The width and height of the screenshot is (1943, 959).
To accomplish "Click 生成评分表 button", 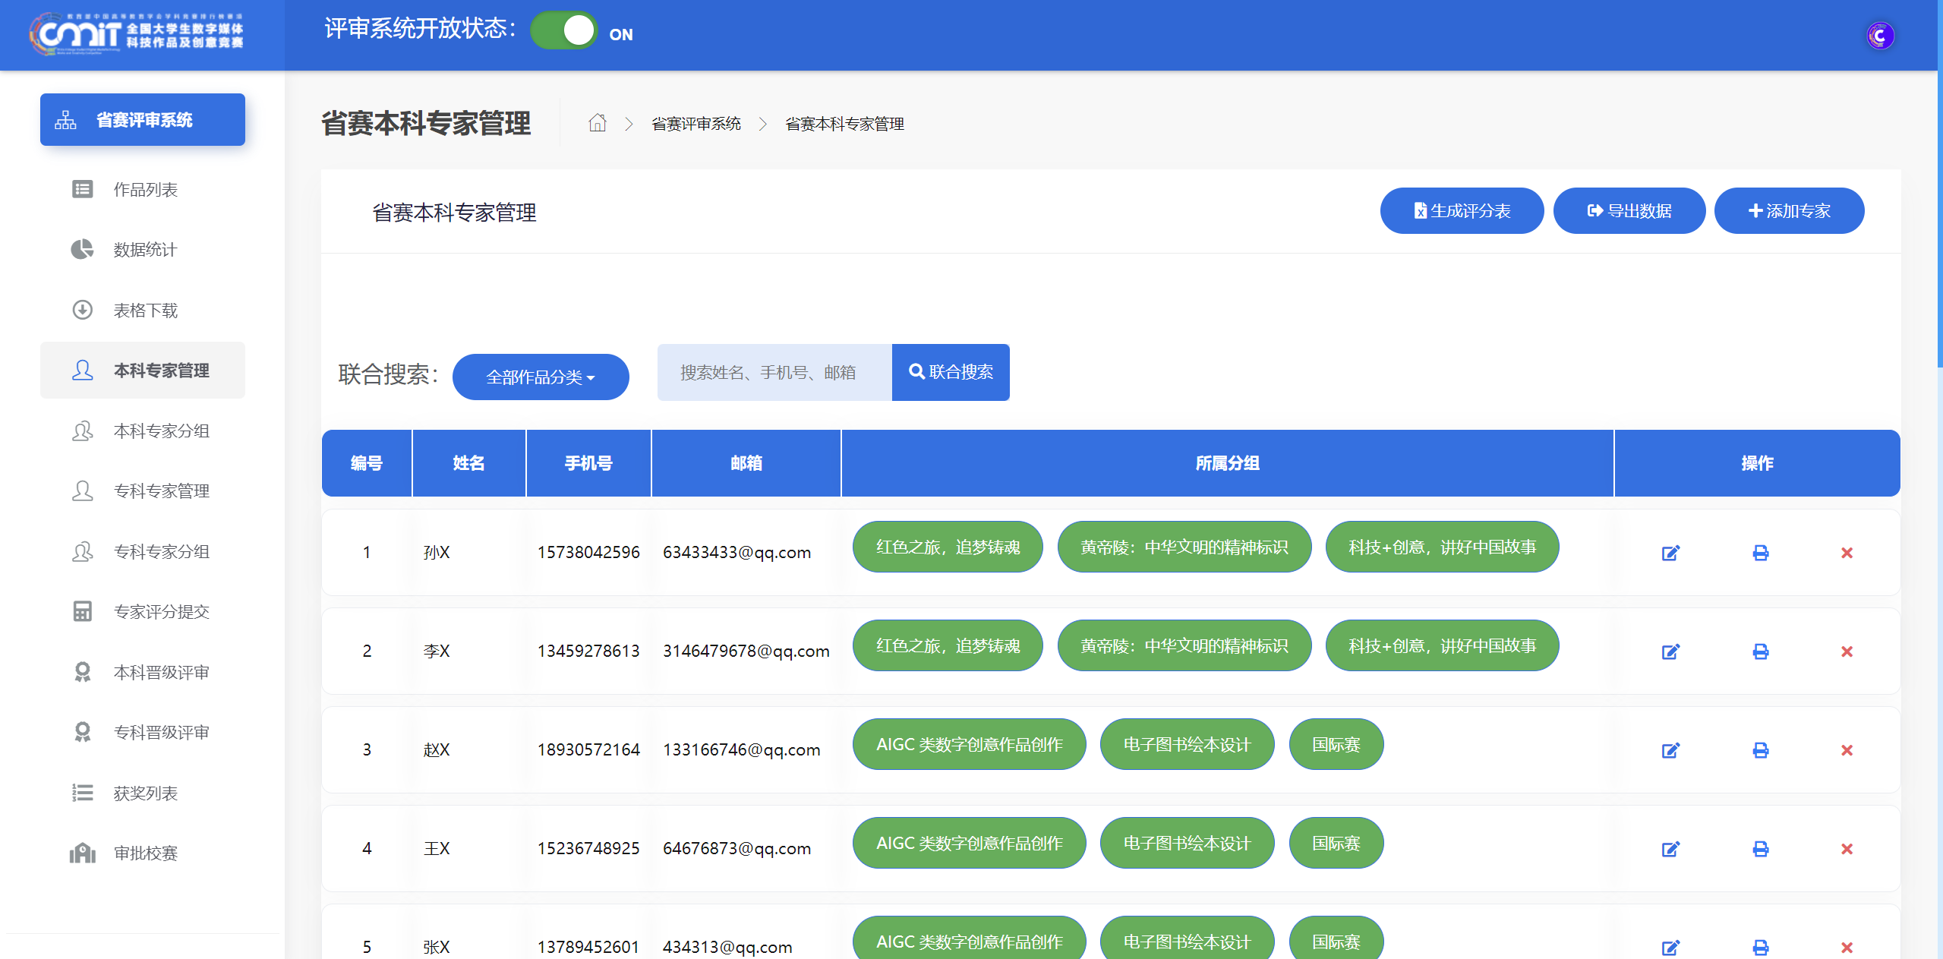I will pyautogui.click(x=1461, y=211).
